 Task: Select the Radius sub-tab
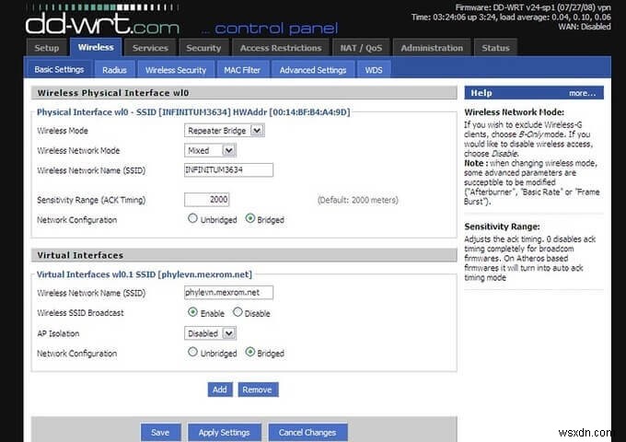click(114, 70)
